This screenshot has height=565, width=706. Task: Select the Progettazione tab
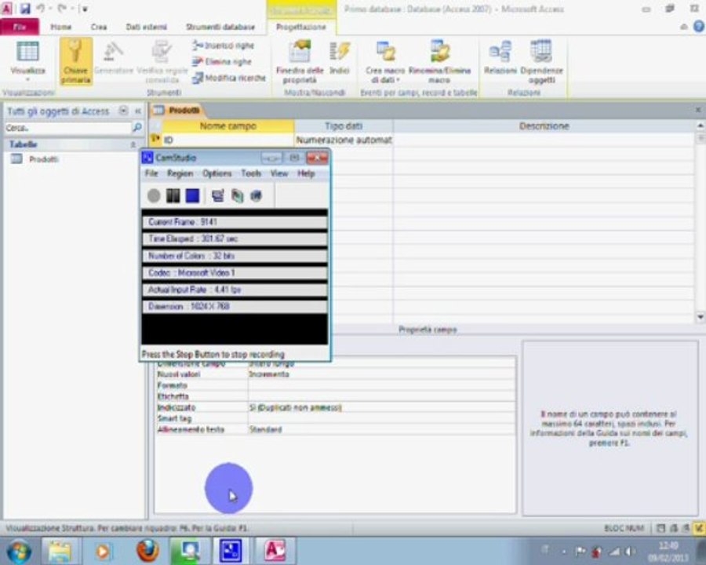coord(300,27)
